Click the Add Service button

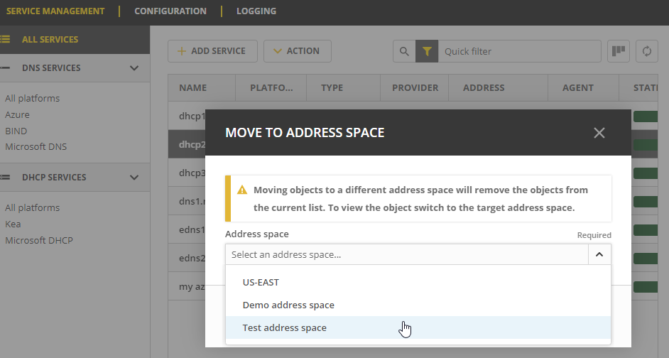[x=211, y=51]
